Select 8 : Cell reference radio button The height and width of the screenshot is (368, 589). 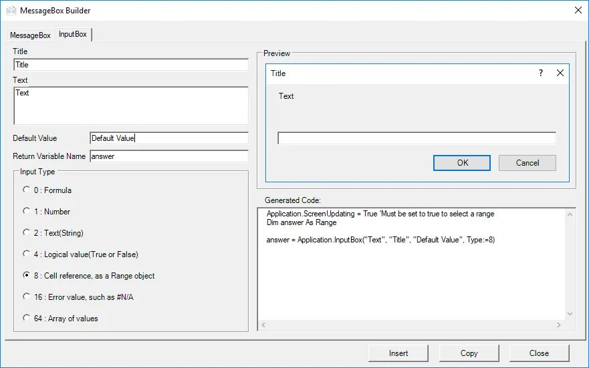click(x=89, y=276)
